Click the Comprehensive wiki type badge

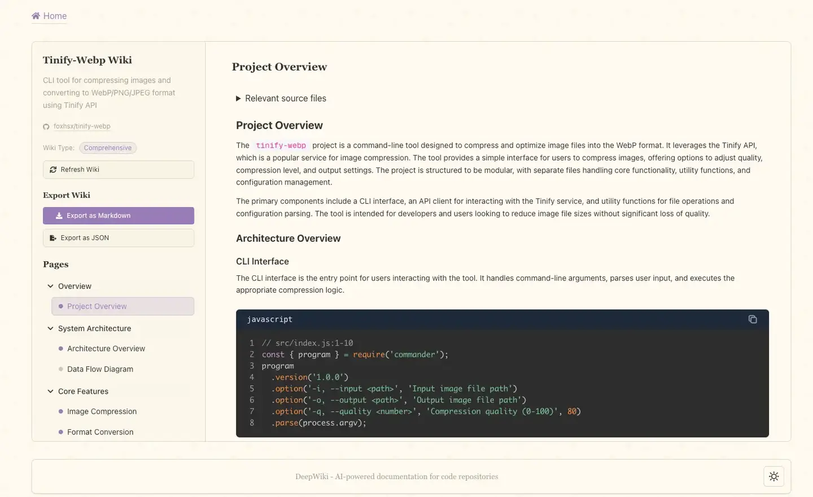coord(108,148)
